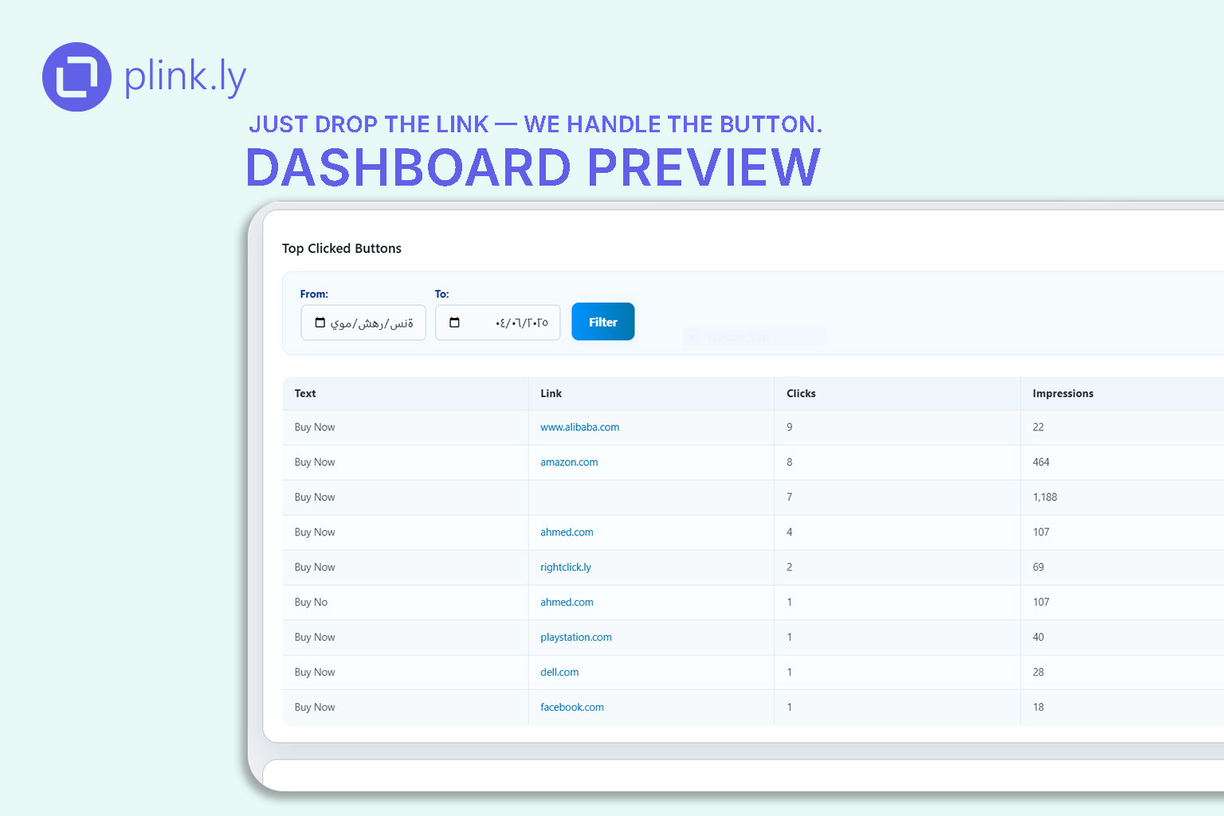The image size is (1224, 816).
Task: Select the clicks value 7 cell
Action: [x=897, y=497]
